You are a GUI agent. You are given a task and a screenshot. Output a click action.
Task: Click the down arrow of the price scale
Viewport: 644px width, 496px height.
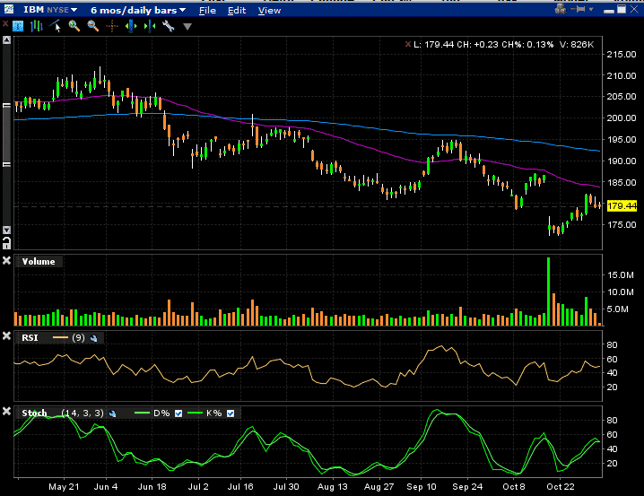click(x=6, y=230)
